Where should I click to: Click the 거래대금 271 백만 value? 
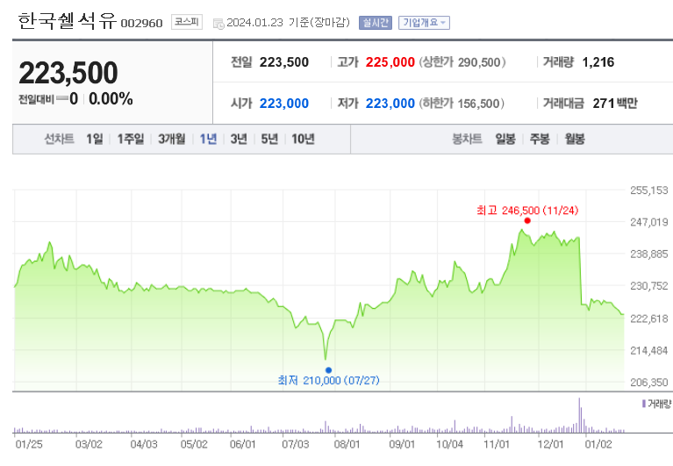point(615,104)
